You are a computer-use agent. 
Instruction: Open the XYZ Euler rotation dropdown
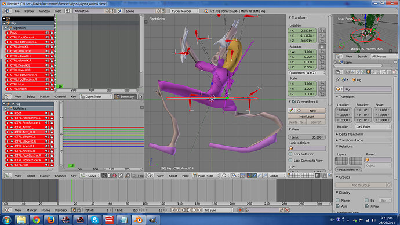click(x=373, y=127)
